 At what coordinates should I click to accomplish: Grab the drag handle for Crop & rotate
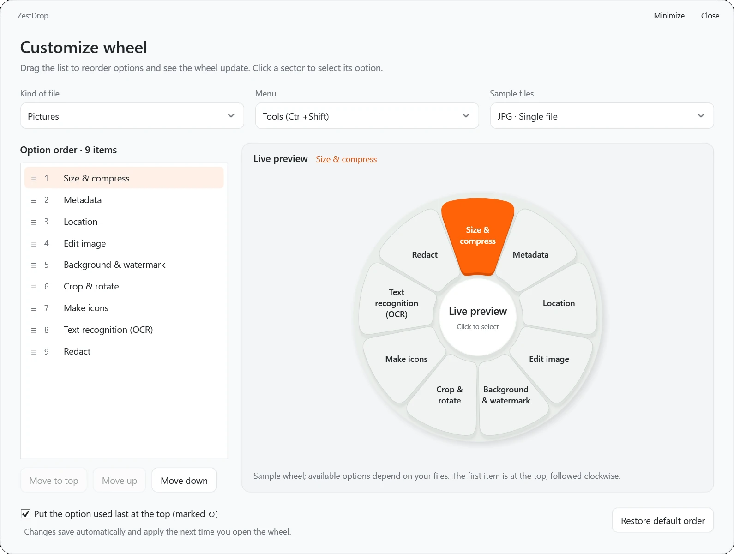pyautogui.click(x=33, y=287)
